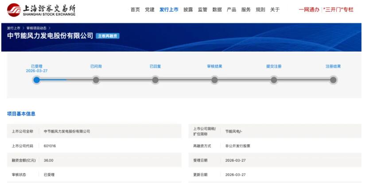
Task: Click the Shanghai Stock Exchange logo
Action: pyautogui.click(x=41, y=10)
